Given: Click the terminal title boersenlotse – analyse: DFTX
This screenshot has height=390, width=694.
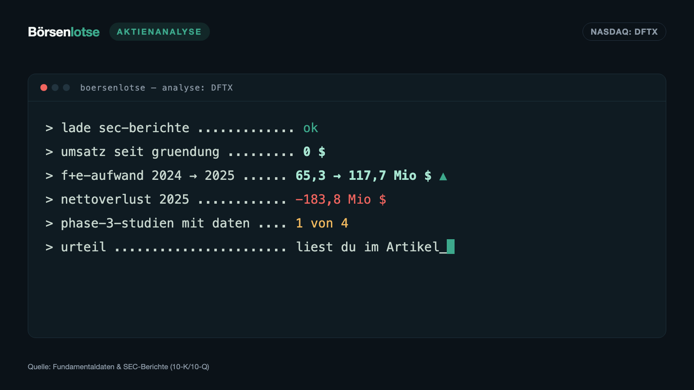Looking at the screenshot, I should [157, 88].
